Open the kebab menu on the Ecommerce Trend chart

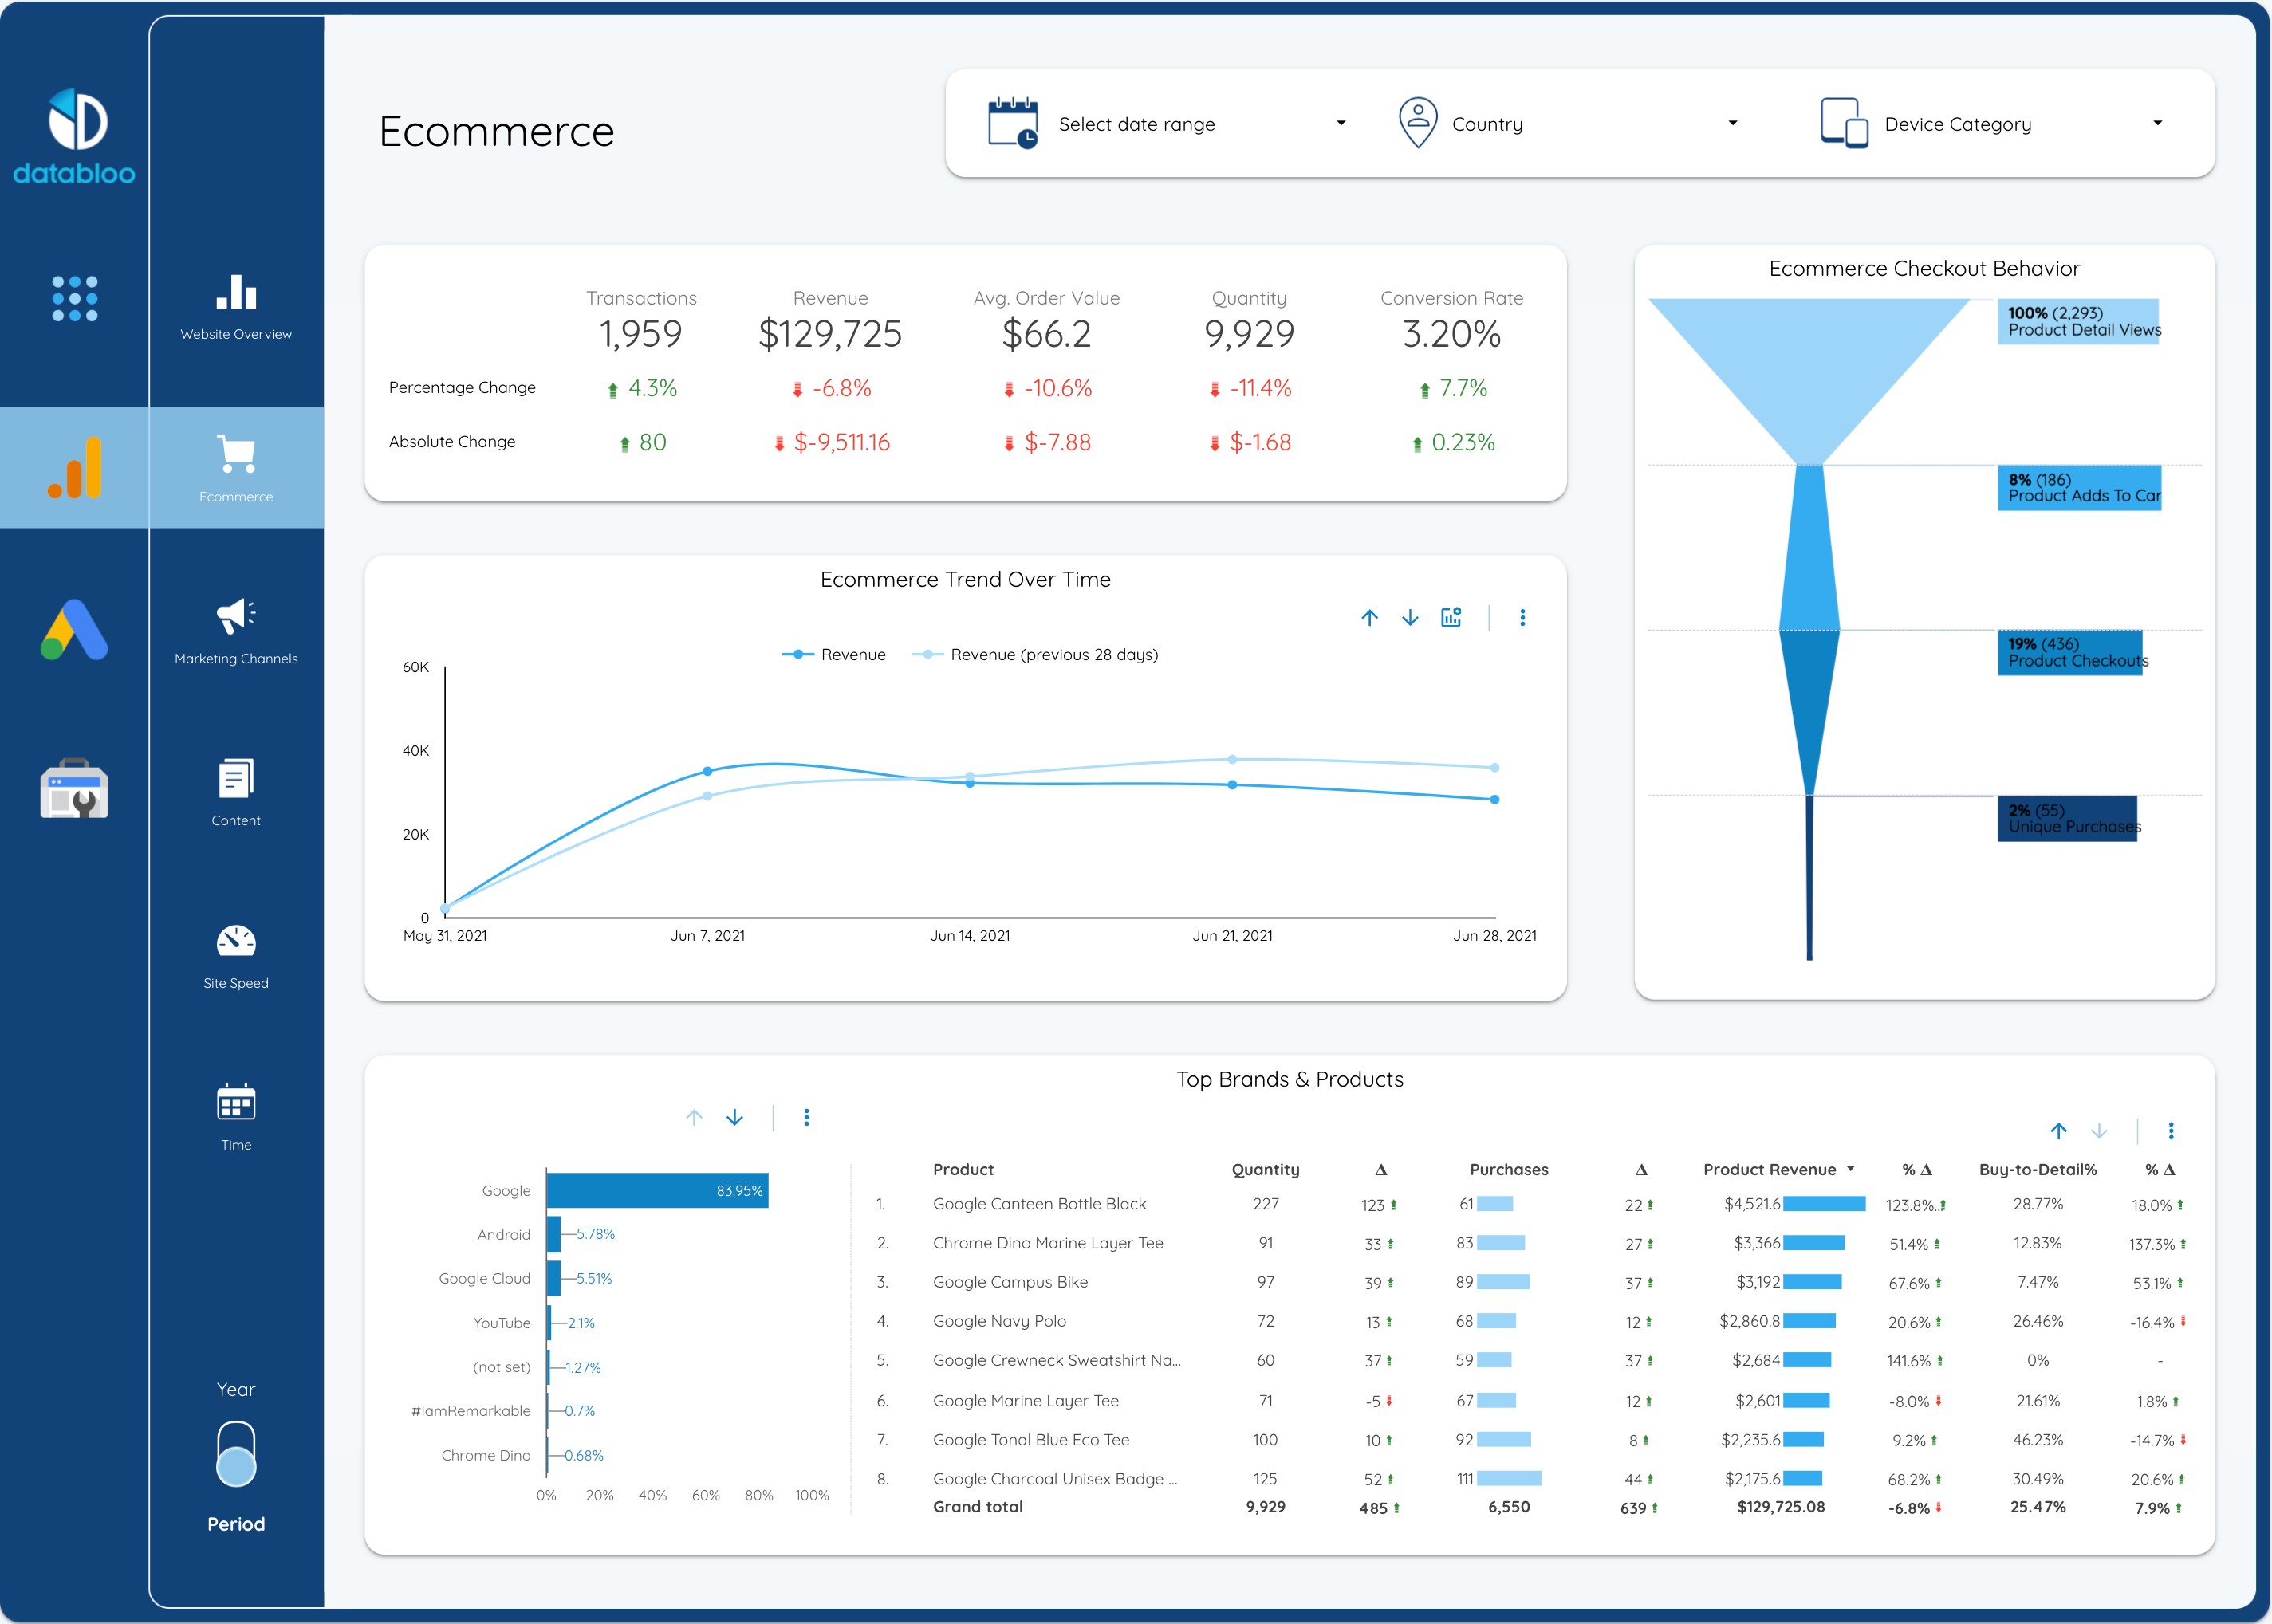coord(1524,617)
